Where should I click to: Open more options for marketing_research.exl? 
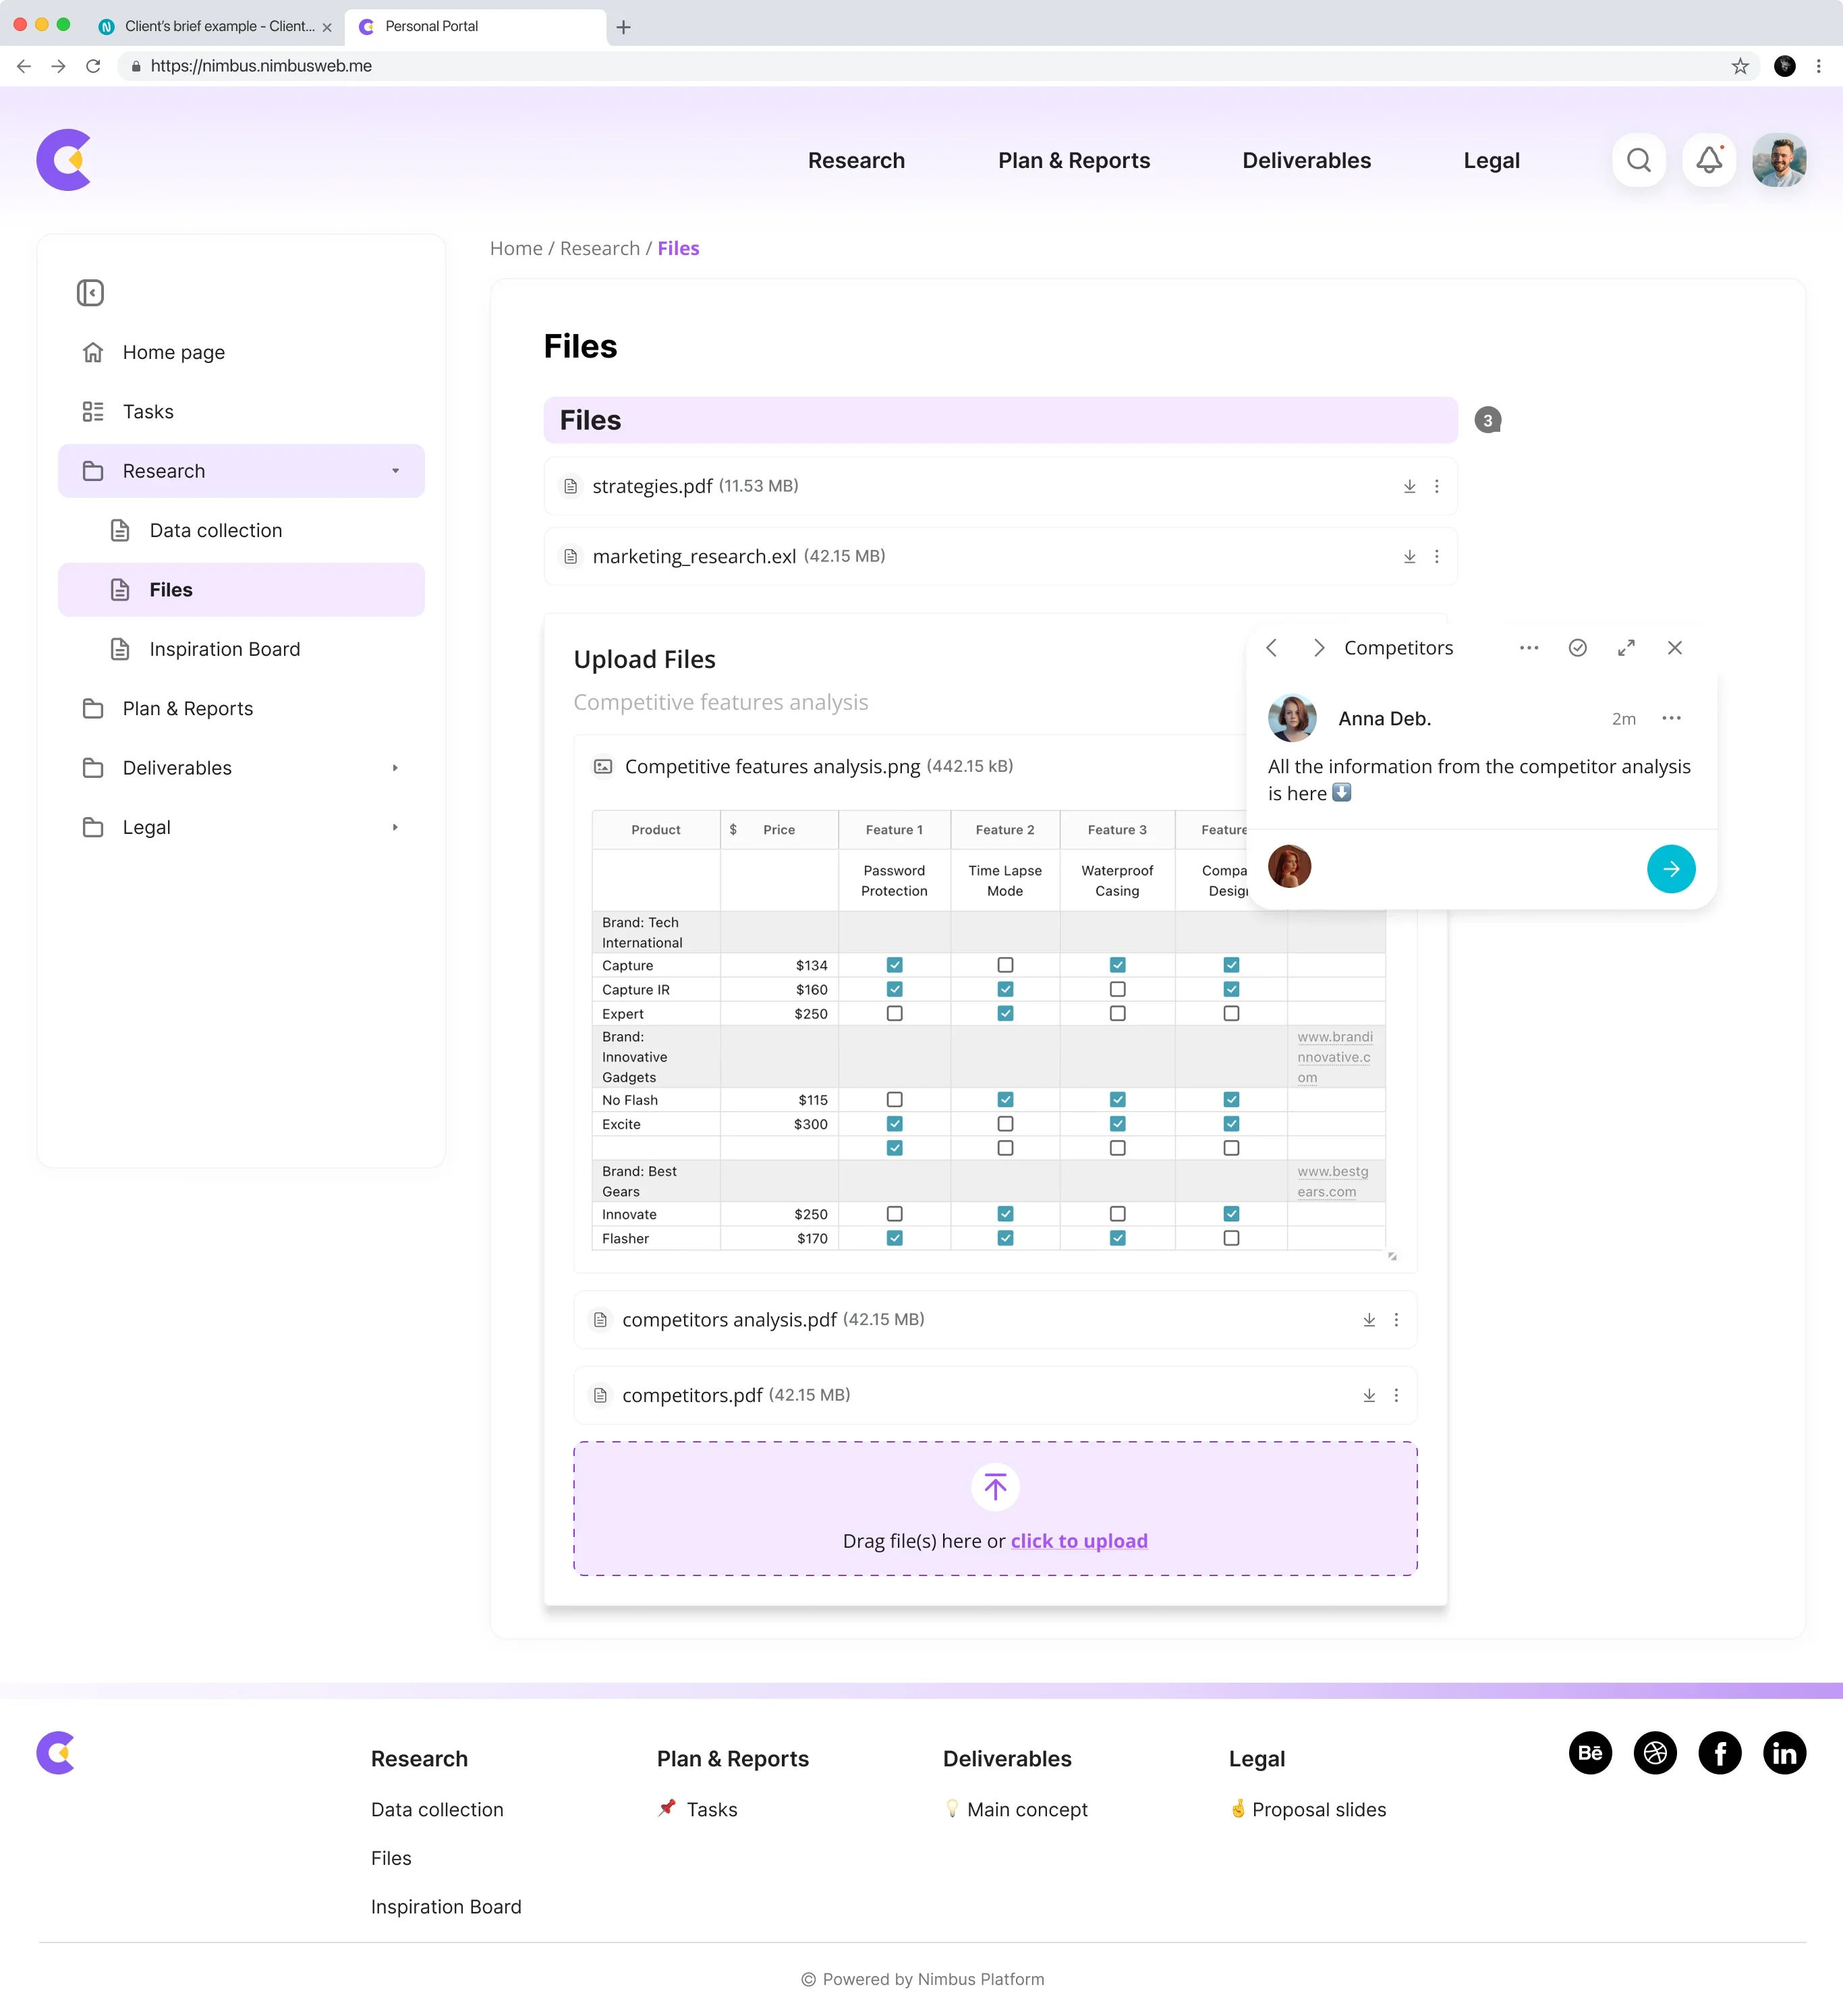pyautogui.click(x=1437, y=557)
